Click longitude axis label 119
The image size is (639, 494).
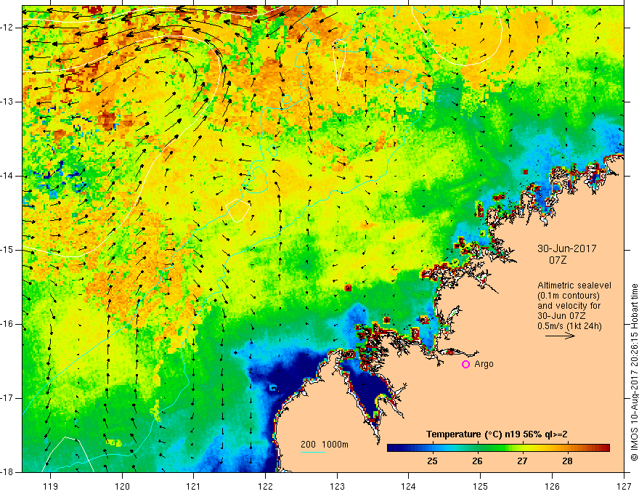(51, 486)
